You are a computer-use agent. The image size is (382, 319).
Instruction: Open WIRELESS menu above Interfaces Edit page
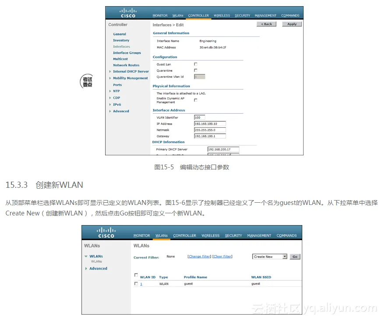tap(222, 16)
